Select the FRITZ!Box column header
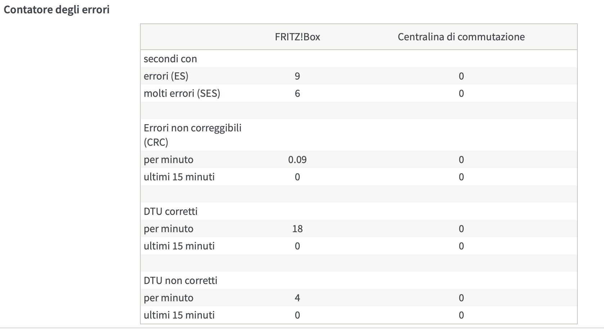 (x=297, y=37)
